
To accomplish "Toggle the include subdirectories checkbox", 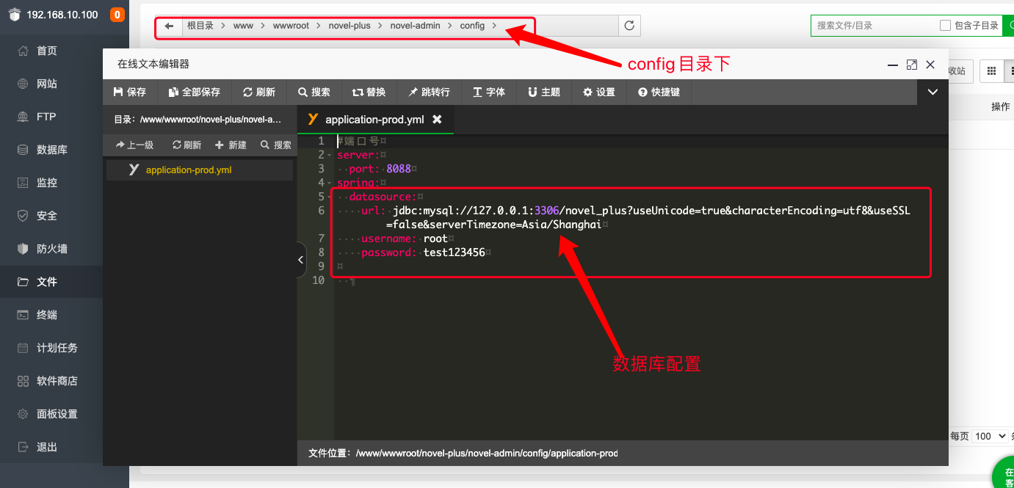I will 945,26.
